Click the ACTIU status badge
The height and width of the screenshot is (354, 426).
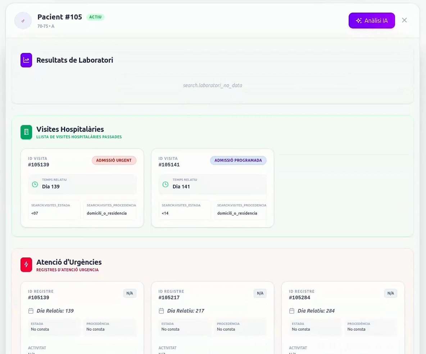95,17
